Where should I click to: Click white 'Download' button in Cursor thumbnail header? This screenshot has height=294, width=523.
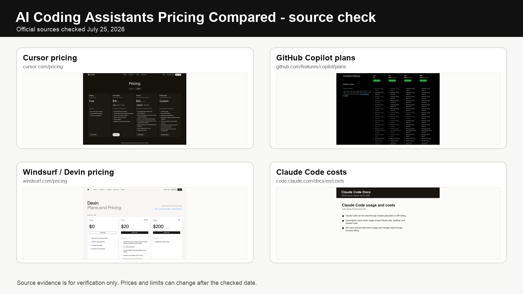178,75
